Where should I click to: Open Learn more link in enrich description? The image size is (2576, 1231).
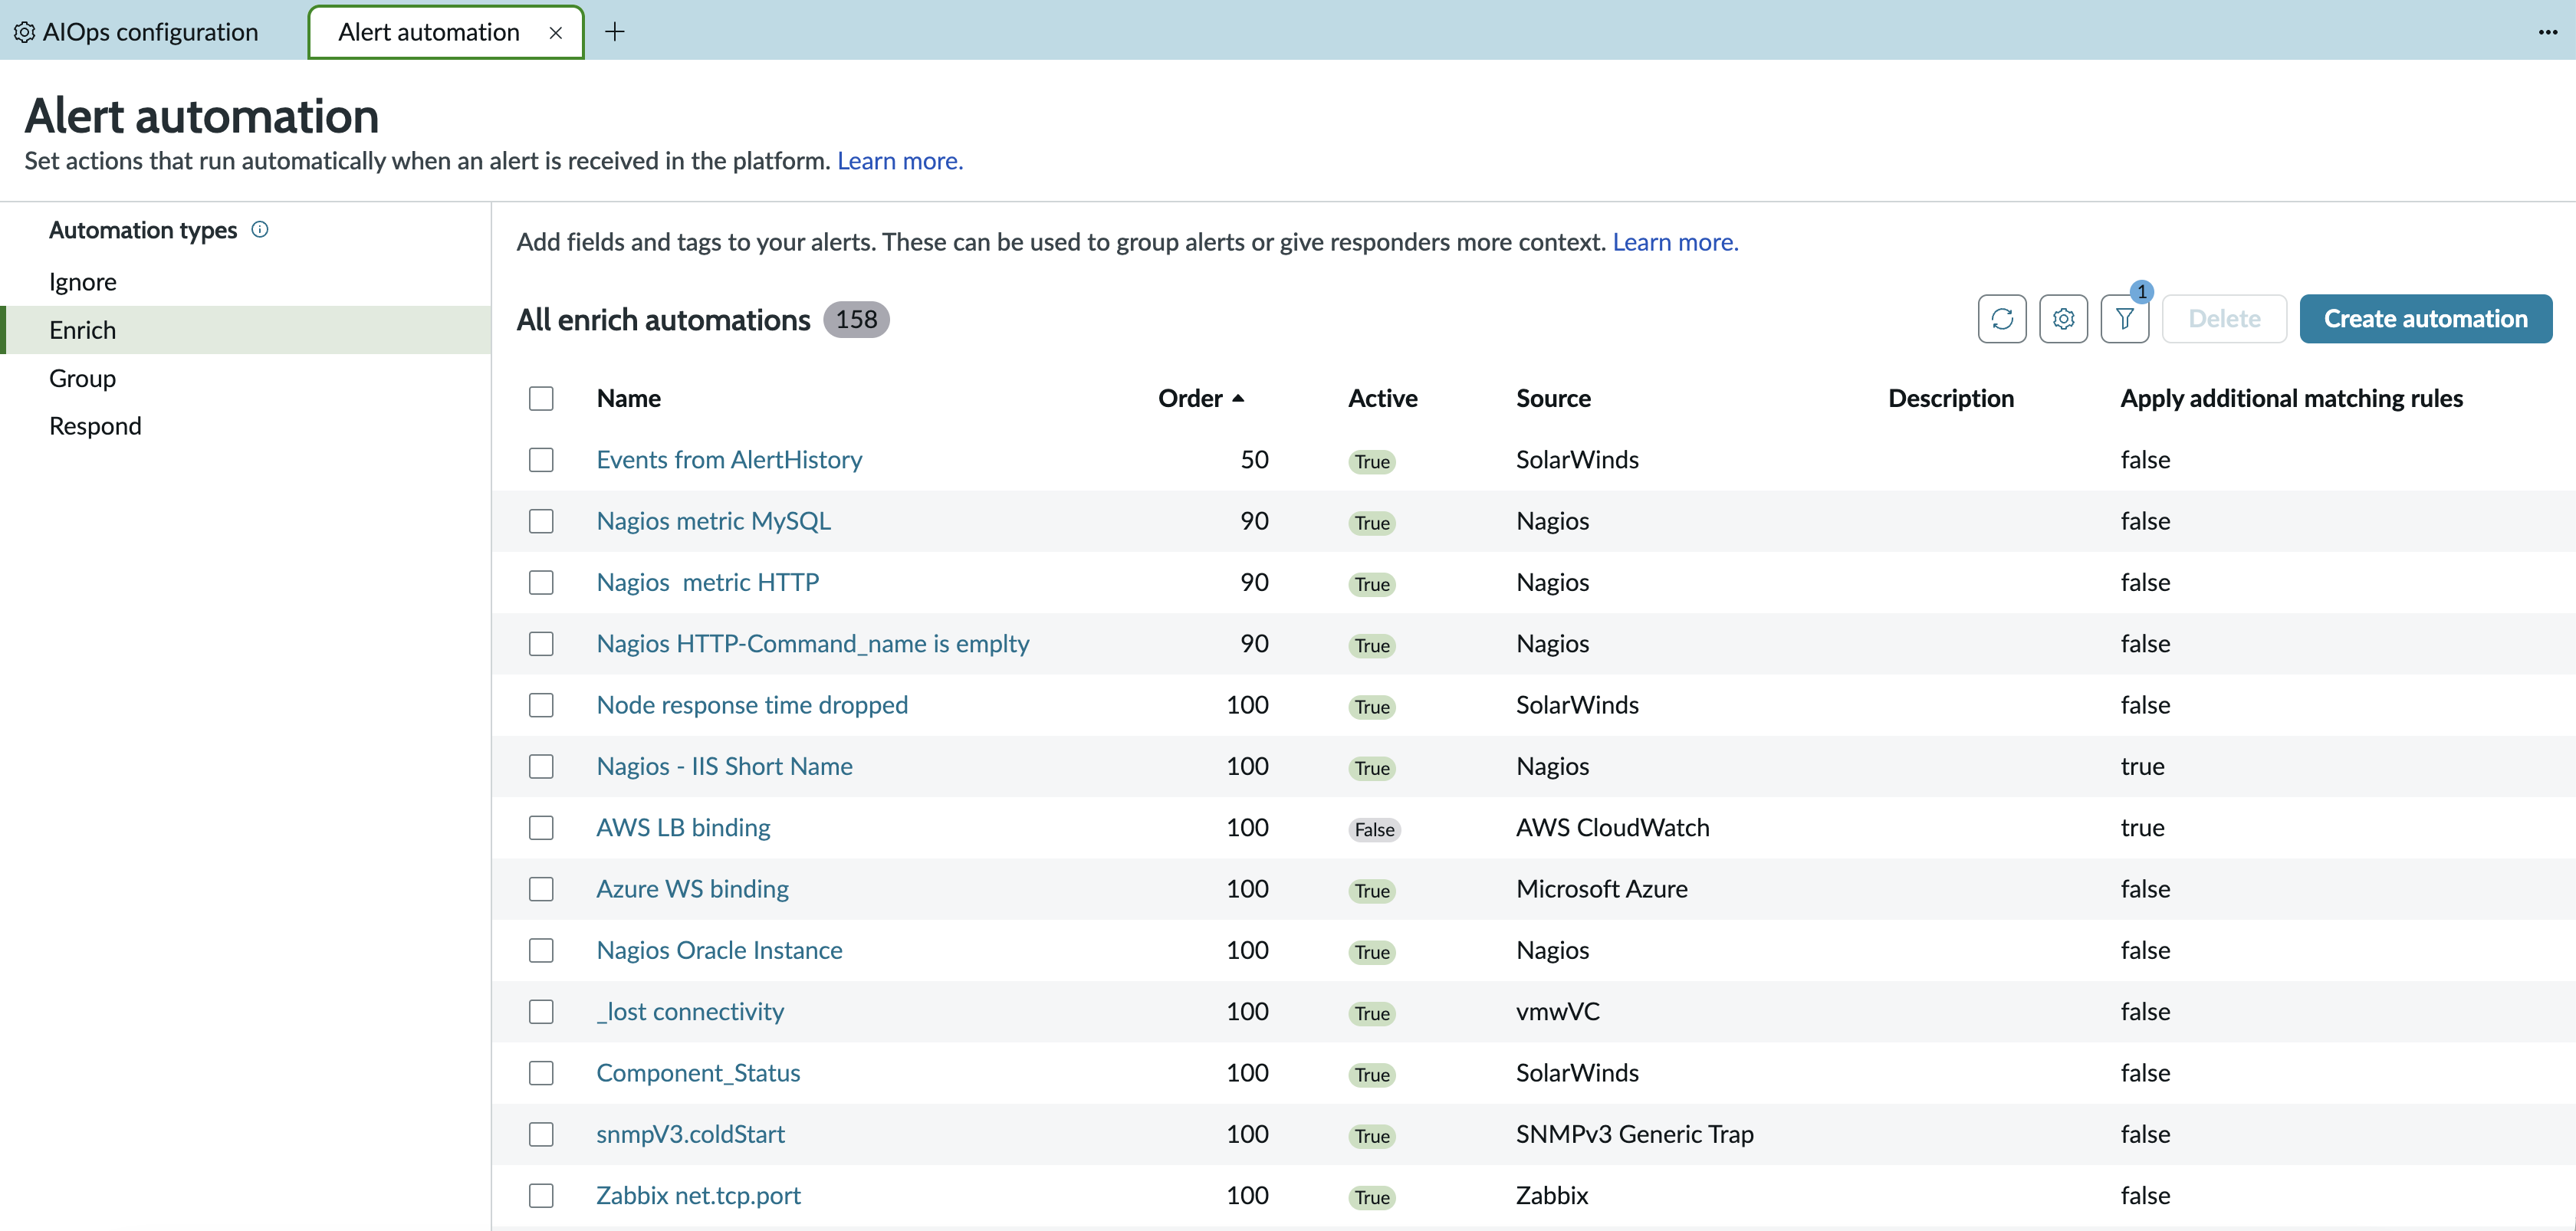pos(1675,242)
